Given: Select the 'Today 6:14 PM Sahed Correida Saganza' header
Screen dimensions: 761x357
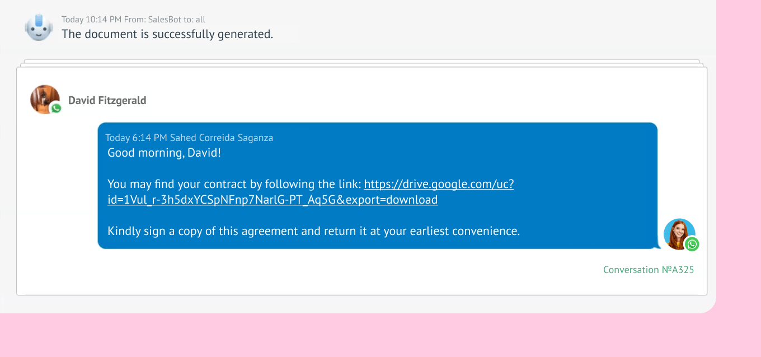Looking at the screenshot, I should pyautogui.click(x=188, y=137).
